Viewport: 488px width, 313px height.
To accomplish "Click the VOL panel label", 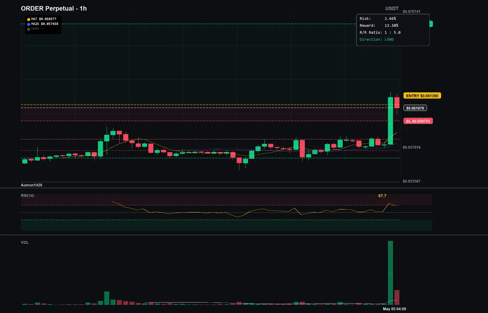I will point(25,242).
